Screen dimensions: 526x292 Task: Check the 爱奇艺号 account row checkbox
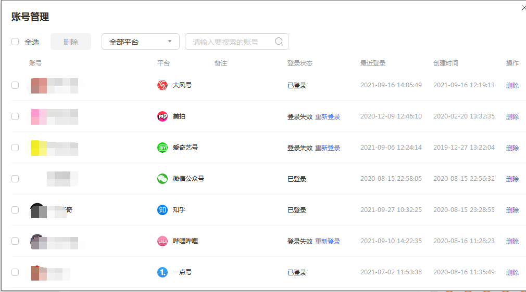click(15, 148)
